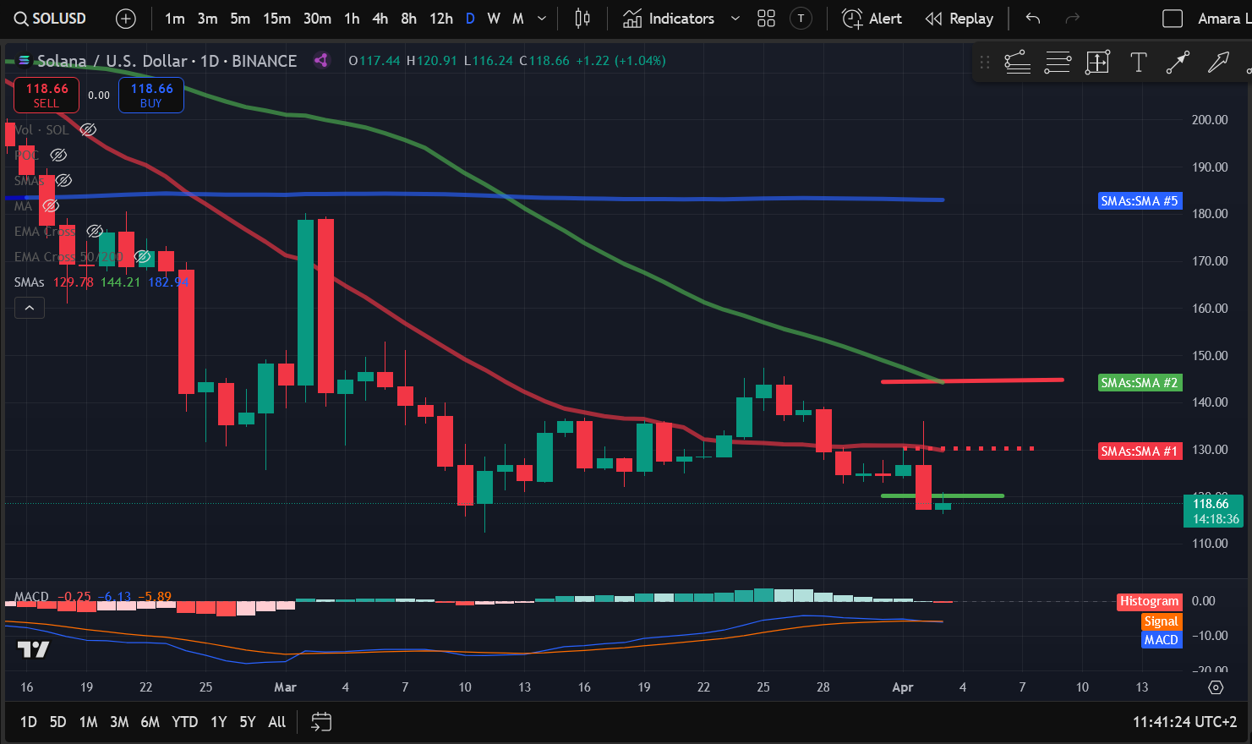Toggle visibility of MA indicator

pyautogui.click(x=51, y=205)
